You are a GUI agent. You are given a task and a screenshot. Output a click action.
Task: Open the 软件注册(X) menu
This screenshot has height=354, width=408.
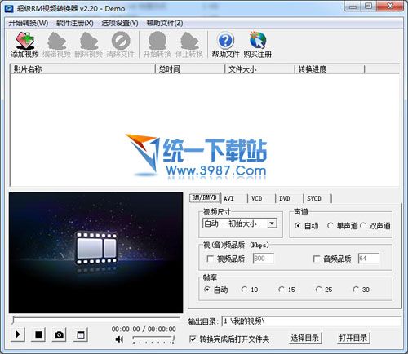(75, 23)
